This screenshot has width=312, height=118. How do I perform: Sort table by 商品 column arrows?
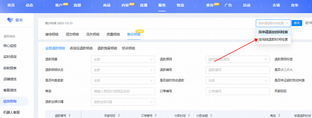click(x=279, y=116)
